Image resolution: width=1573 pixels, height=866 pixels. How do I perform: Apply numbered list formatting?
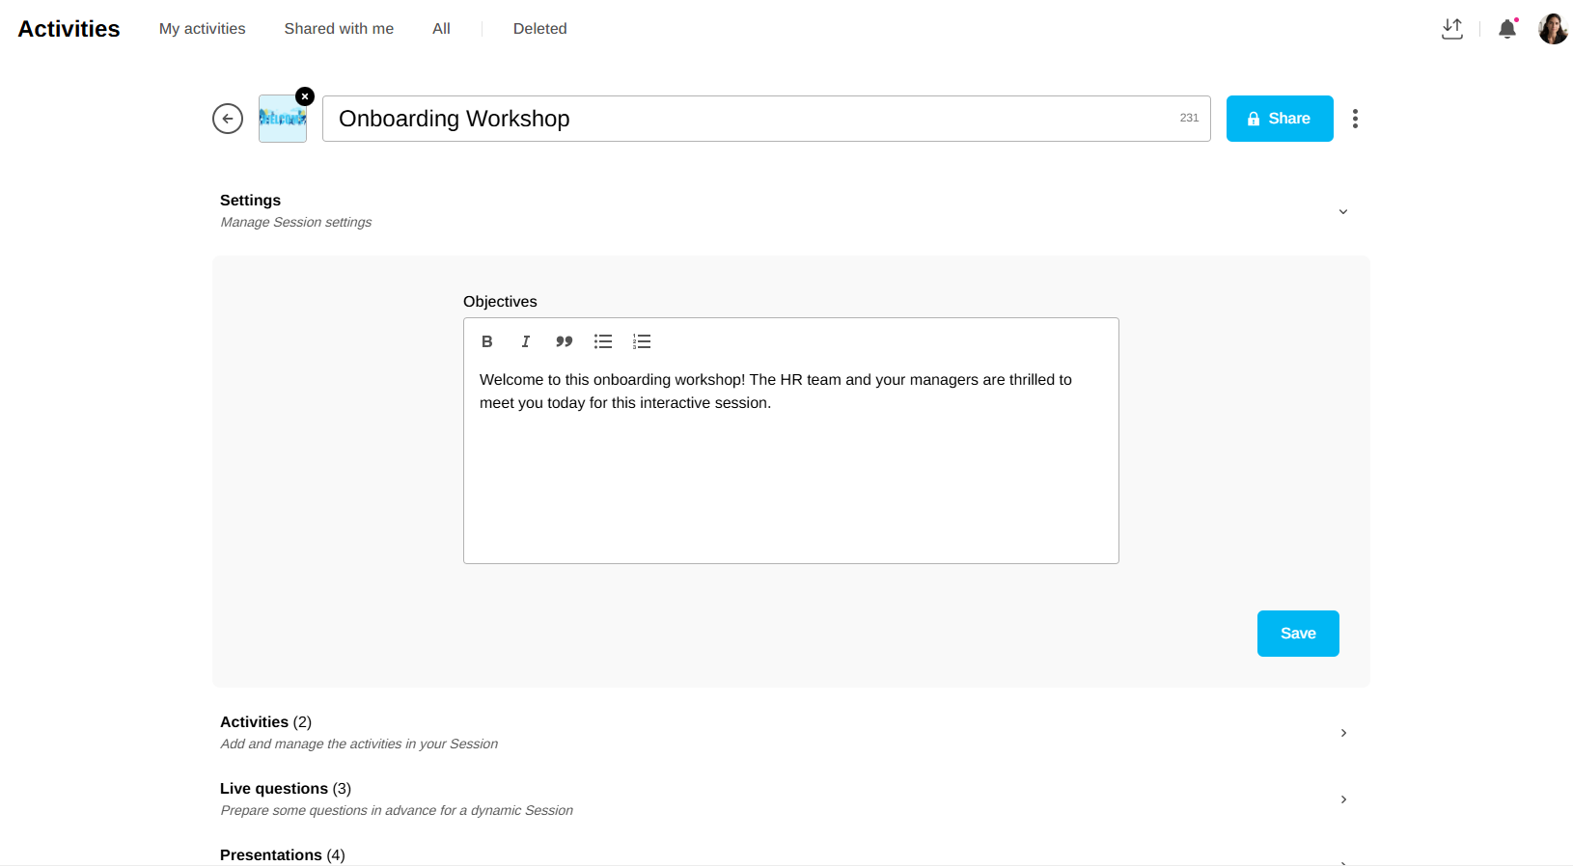[x=642, y=341]
